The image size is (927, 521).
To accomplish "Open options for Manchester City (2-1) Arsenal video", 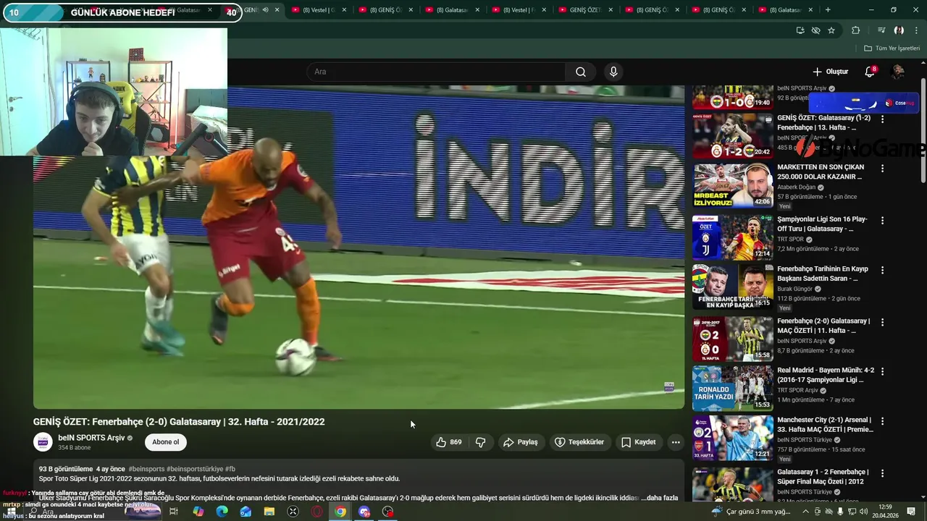I will 882,420.
